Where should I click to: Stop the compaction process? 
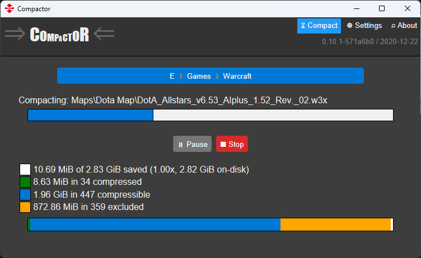pos(232,144)
